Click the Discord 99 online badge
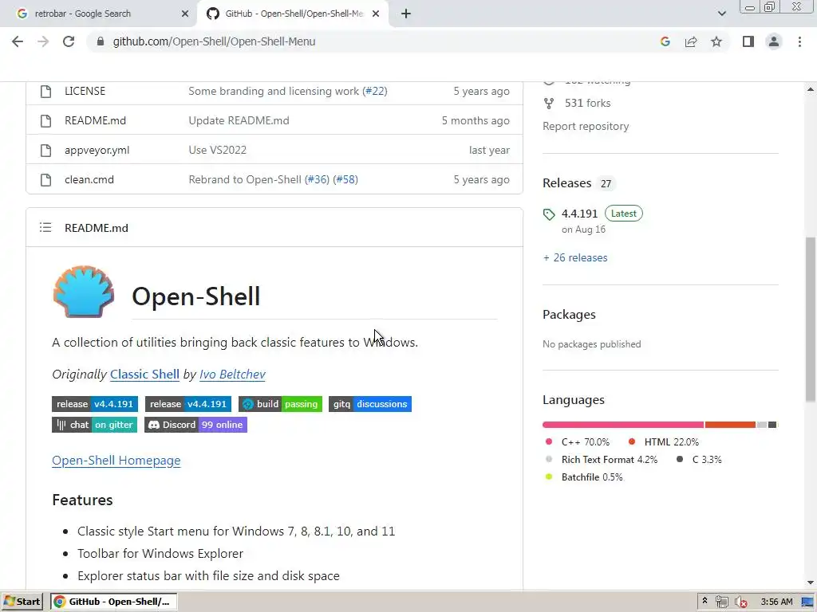 (196, 425)
